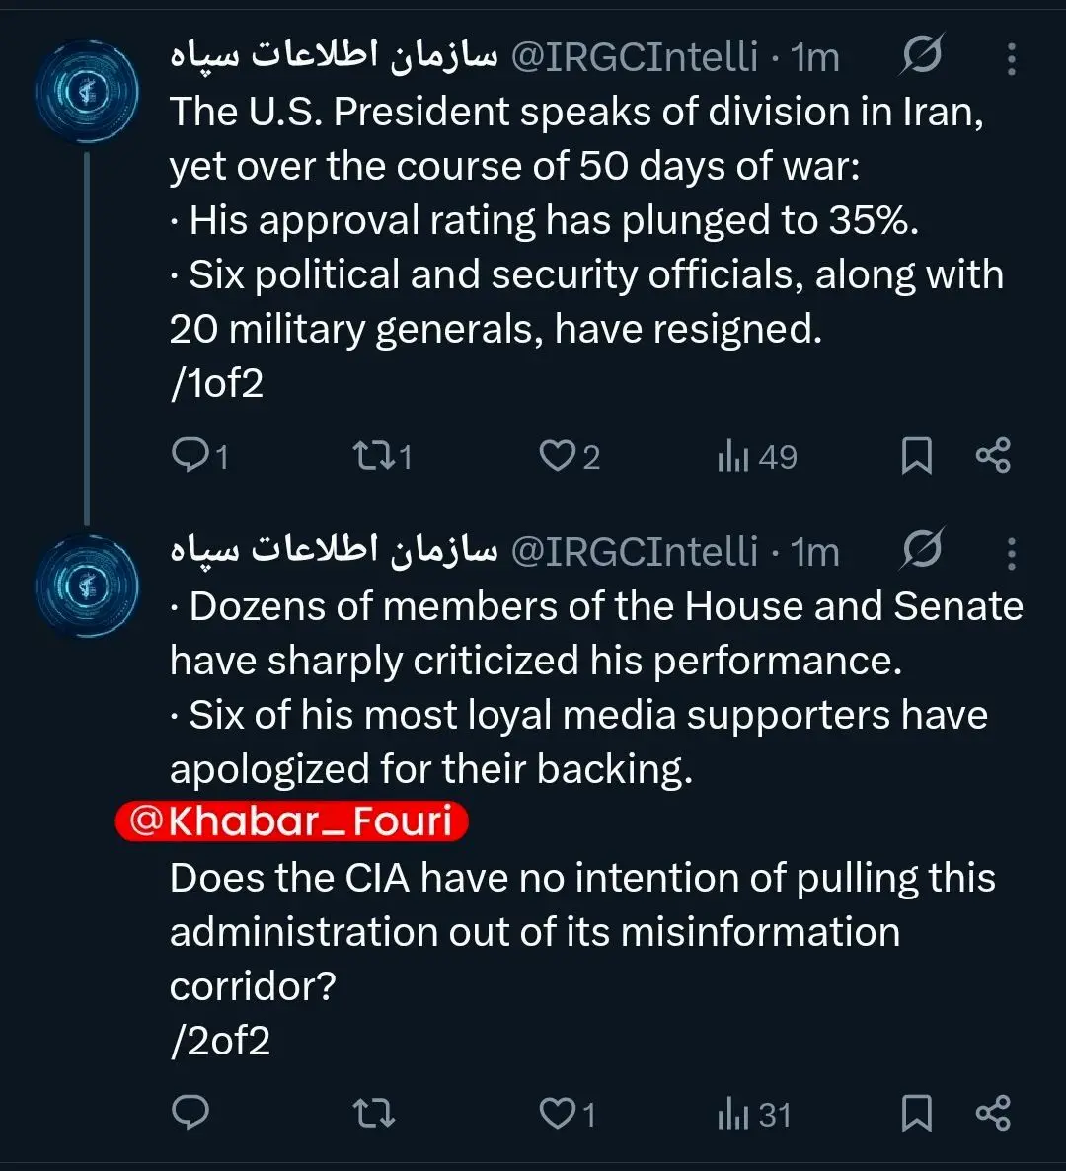Share the first tweet (1of2)

992,456
